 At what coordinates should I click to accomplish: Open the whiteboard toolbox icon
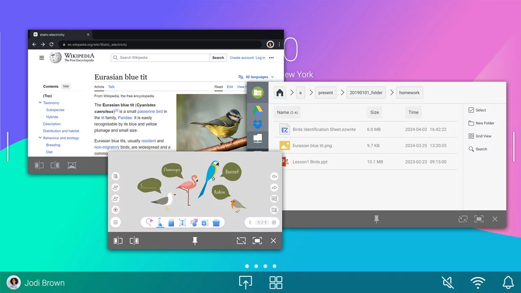point(216,223)
